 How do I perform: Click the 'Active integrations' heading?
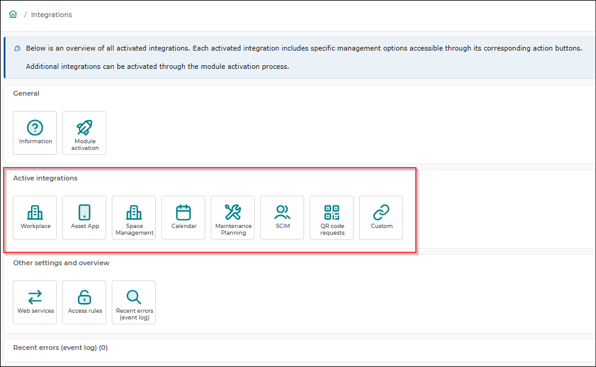(45, 178)
